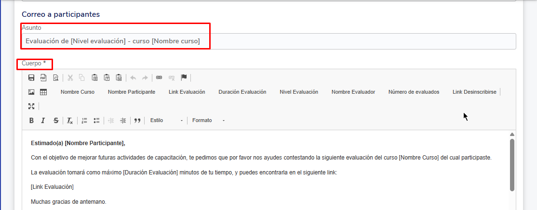Insert the Nombre Participante placeholder
Image resolution: width=537 pixels, height=210 pixels.
[132, 92]
